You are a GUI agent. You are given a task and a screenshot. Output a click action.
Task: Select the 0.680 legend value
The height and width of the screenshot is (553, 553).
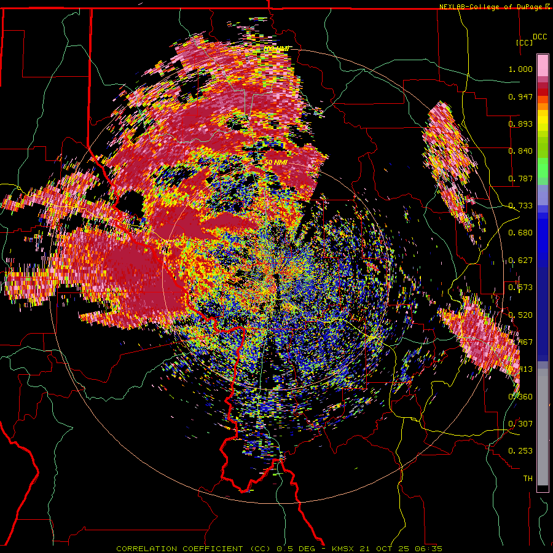[520, 233]
